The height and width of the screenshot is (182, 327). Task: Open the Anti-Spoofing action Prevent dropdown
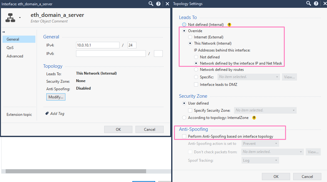260,143
